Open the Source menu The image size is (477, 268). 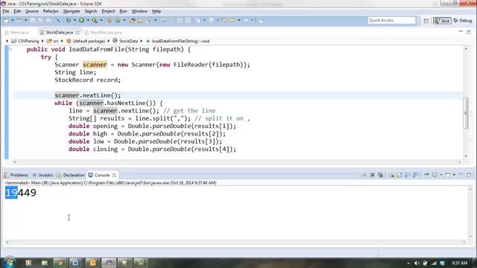point(32,11)
